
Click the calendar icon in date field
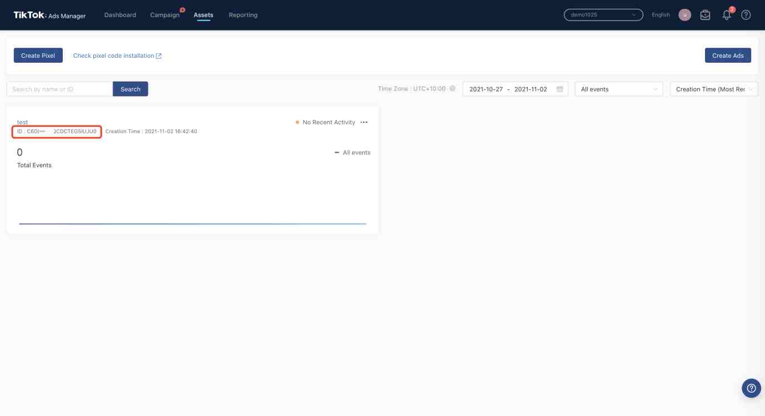[560, 89]
